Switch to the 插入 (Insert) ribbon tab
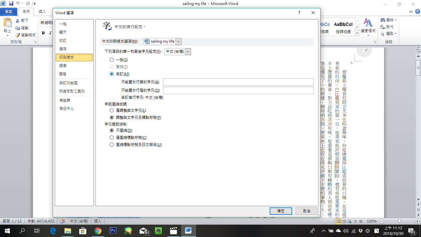This screenshot has width=421, height=237. (42, 12)
